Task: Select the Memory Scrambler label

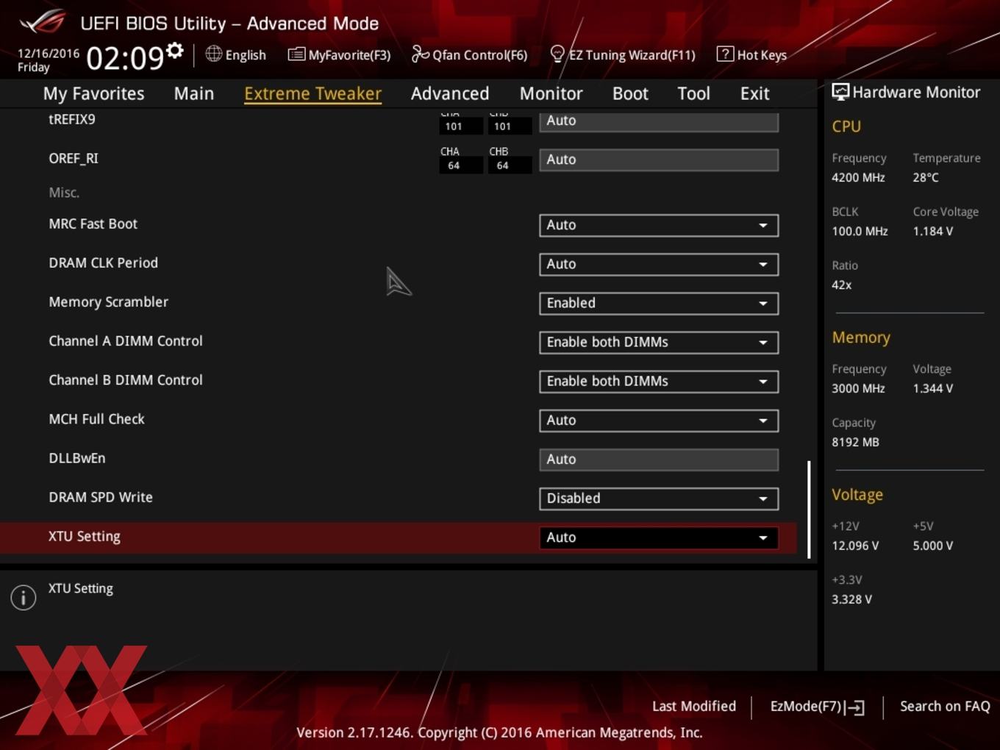Action: tap(108, 301)
